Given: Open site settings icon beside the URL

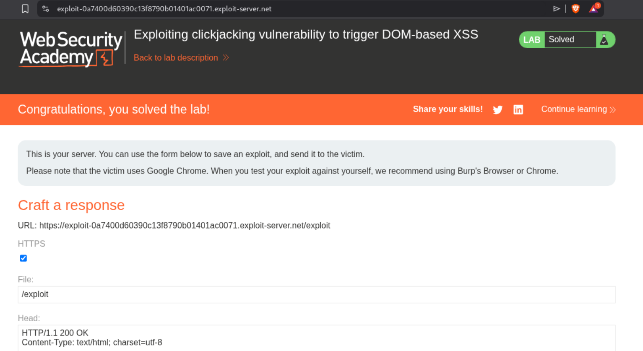Looking at the screenshot, I should coord(46,9).
